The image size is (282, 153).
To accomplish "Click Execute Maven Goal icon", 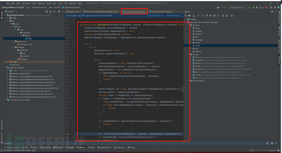I will click(207, 16).
